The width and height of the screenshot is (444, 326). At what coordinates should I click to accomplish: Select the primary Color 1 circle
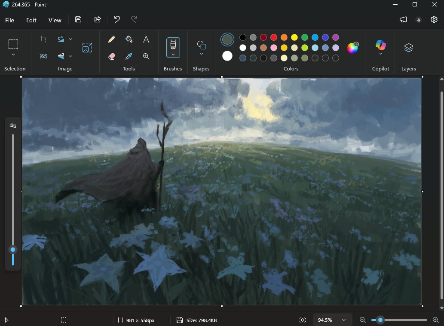click(x=227, y=40)
